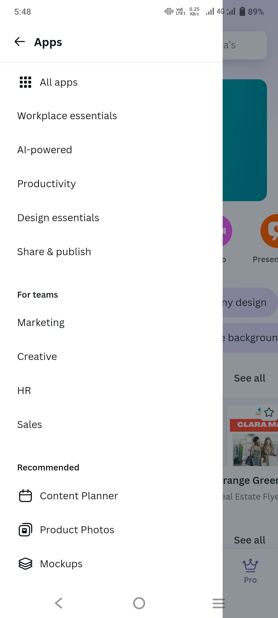The height and width of the screenshot is (618, 278).
Task: Open the Sales team category
Action: click(x=30, y=425)
